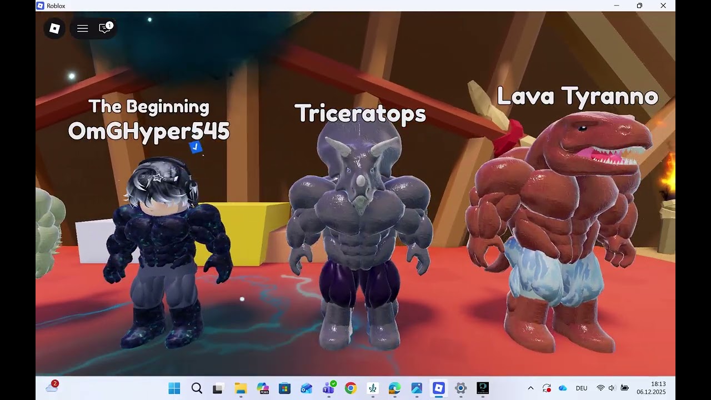Click the OmGHyper545 player name tag
Image resolution: width=711 pixels, height=400 pixels.
click(x=149, y=132)
